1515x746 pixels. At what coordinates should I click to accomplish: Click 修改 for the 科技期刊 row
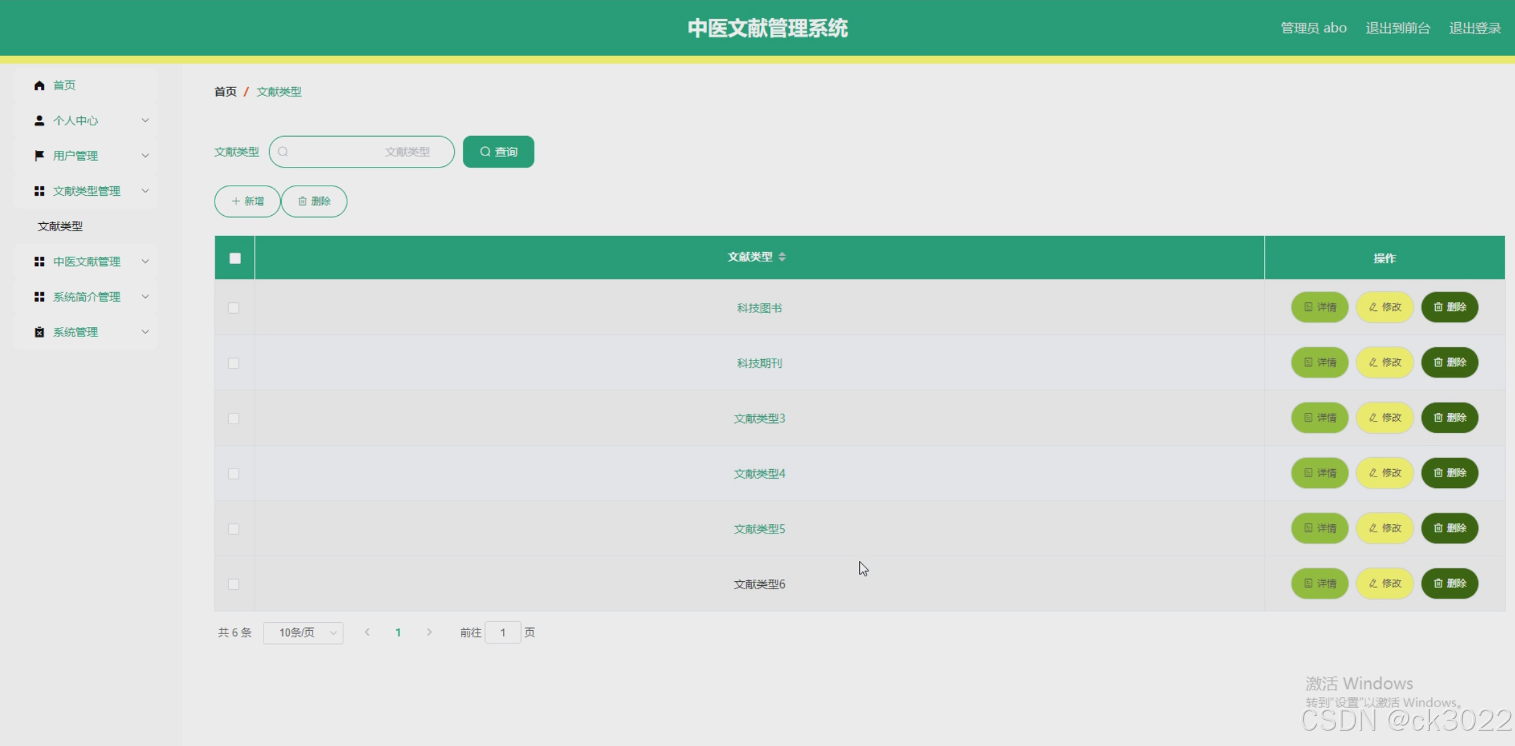coord(1384,363)
